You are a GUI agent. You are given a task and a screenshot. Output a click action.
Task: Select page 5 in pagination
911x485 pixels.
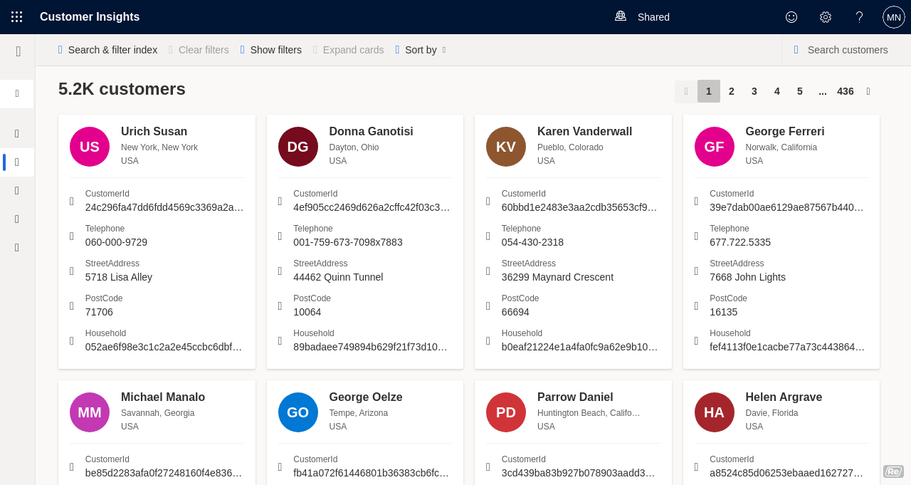click(799, 91)
